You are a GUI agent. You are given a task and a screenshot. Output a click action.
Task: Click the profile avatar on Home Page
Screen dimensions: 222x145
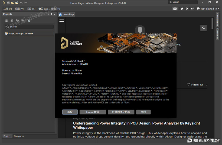tap(140, 30)
